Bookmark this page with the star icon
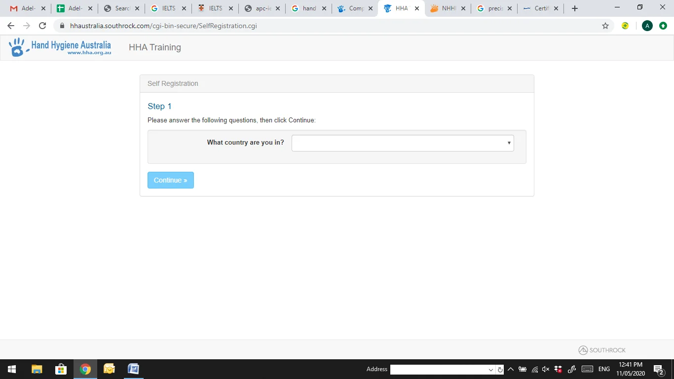Screen dimensions: 674x379 (x=605, y=26)
